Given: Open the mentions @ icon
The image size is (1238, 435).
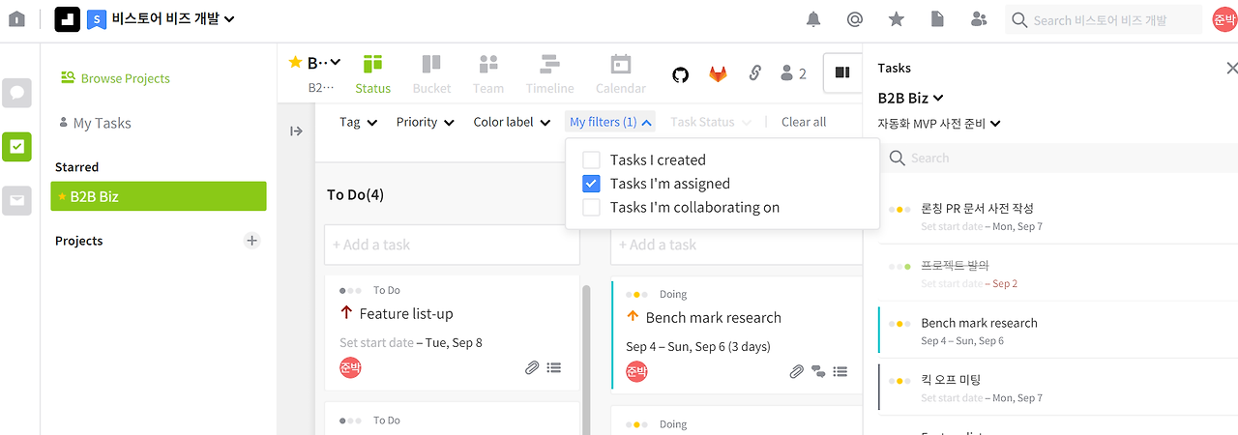Looking at the screenshot, I should pos(854,19).
